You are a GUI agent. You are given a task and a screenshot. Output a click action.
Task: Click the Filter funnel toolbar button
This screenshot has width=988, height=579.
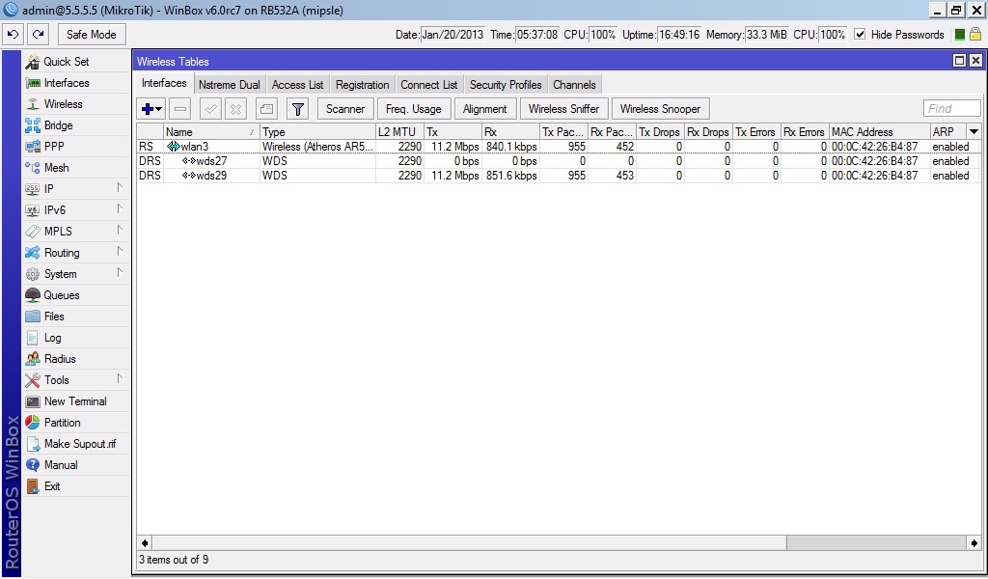pos(297,109)
